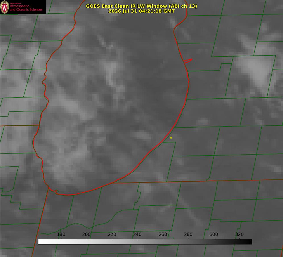
Task: Click the 260 tick label on colorbar
Action: pyautogui.click(x=163, y=234)
